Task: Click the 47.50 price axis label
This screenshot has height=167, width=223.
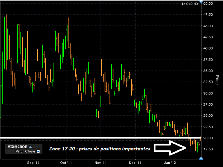Action: click(208, 15)
